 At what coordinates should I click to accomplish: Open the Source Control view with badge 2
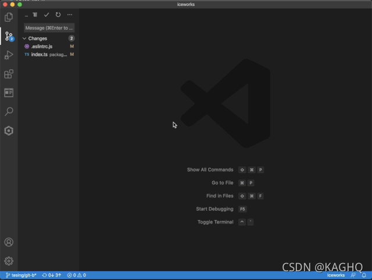coord(9,36)
